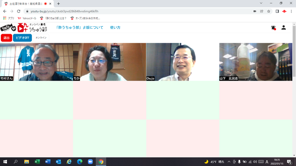Open Zoom from taskbar
The height and width of the screenshot is (166, 296).
click(90, 162)
